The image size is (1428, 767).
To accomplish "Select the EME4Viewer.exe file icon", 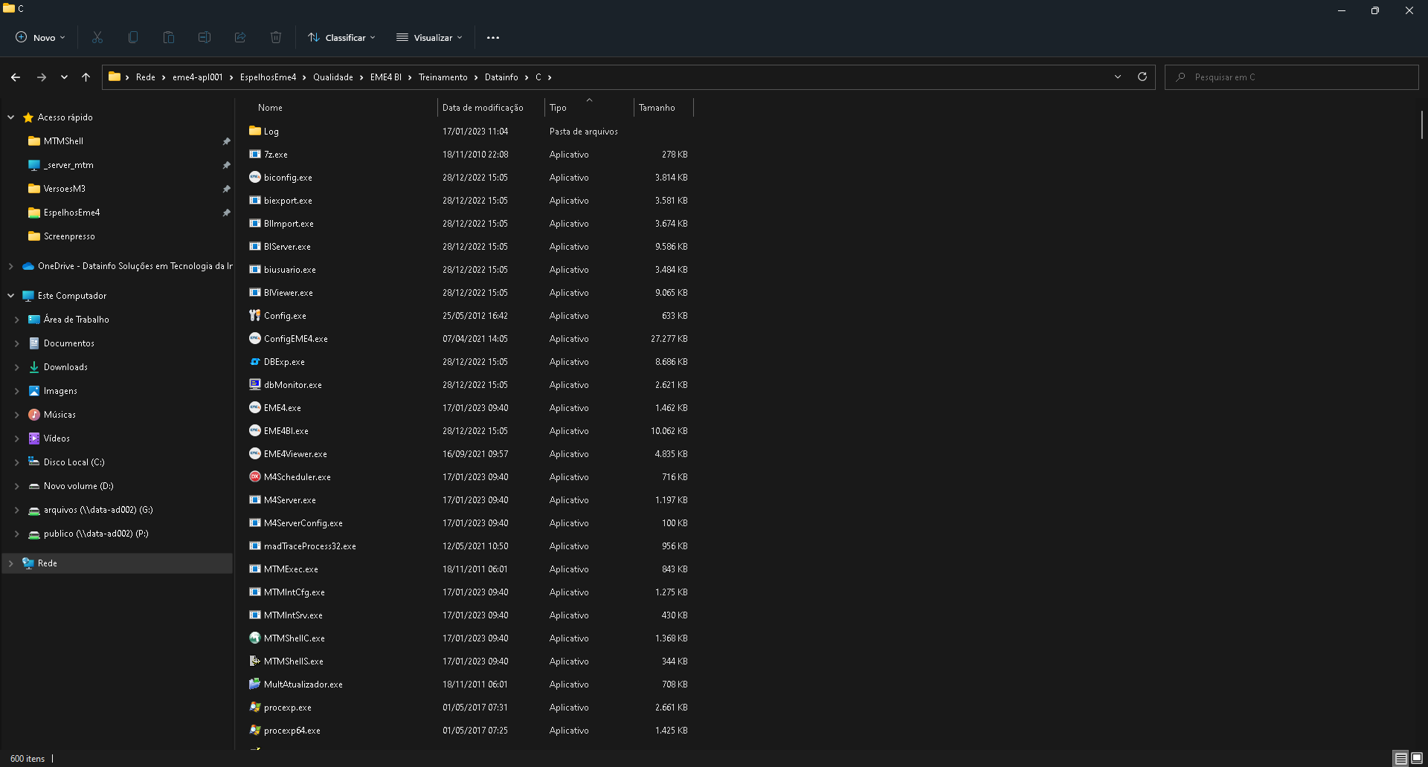I will [x=255, y=453].
